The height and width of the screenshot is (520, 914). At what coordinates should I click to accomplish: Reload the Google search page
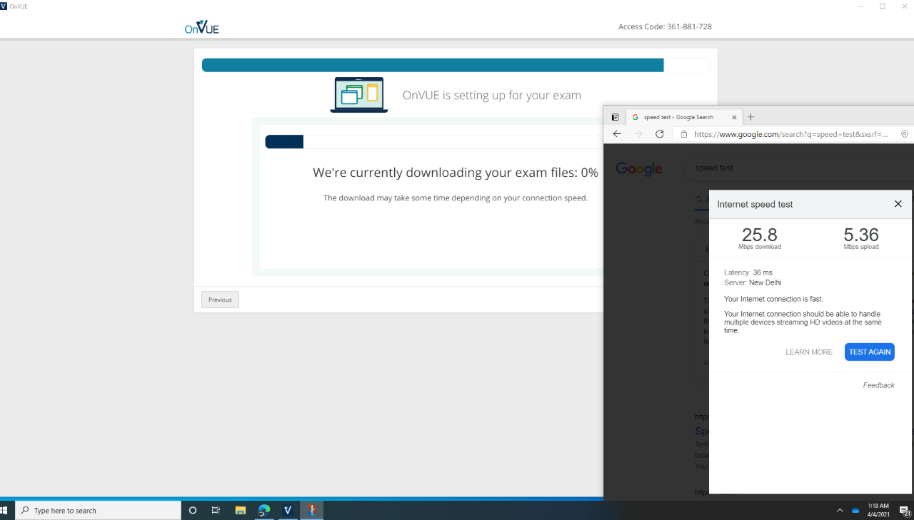coord(660,134)
